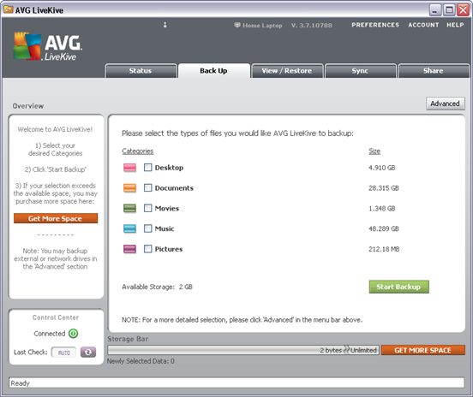Click the 212.18 MB Pictures size
473x397 pixels.
[384, 249]
